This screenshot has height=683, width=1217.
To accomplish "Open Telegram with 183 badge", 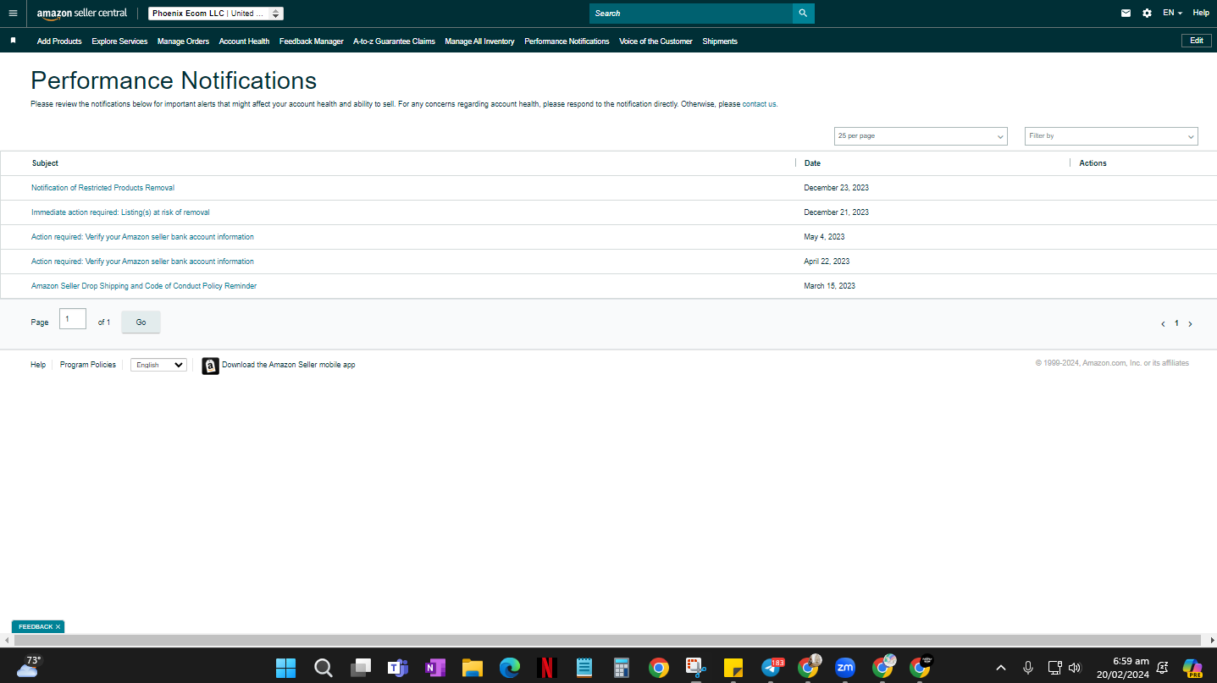I will pos(772,668).
